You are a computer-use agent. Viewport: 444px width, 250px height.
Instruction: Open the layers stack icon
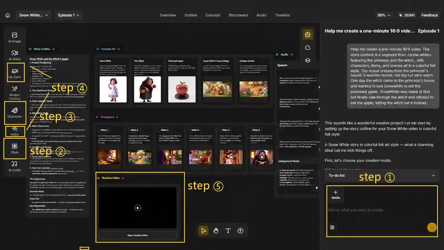tap(308, 60)
